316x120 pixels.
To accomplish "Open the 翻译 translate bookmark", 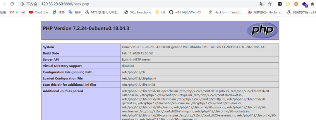I will tap(75, 12).
